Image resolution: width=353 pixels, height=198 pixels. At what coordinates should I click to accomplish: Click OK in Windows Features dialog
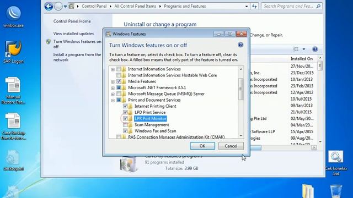pyautogui.click(x=202, y=146)
